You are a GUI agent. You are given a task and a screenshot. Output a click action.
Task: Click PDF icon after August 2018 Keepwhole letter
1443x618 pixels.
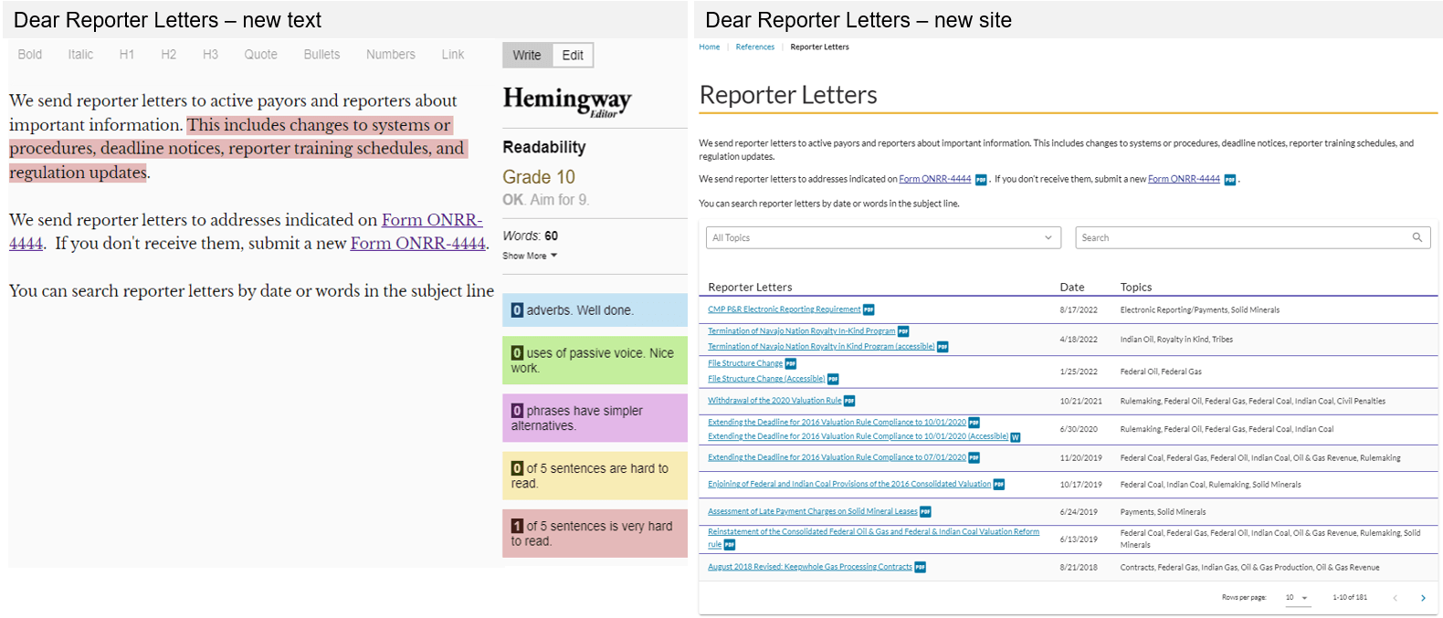[920, 568]
